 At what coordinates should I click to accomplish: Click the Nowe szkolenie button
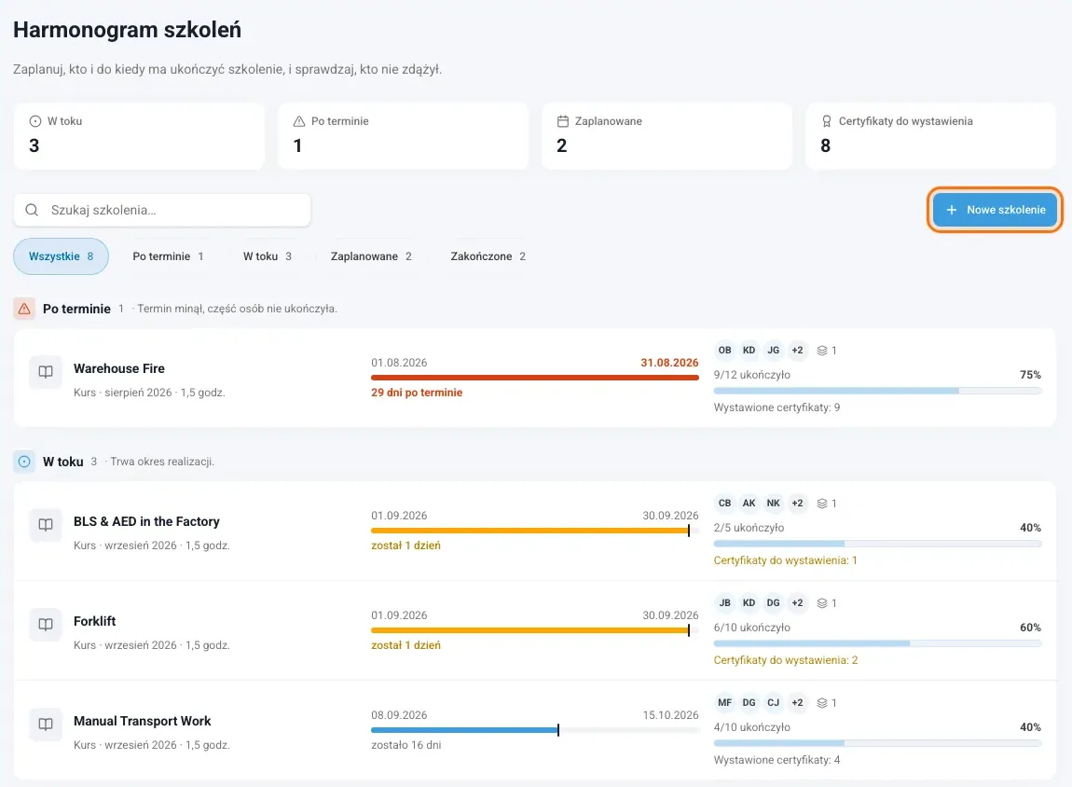[995, 210]
